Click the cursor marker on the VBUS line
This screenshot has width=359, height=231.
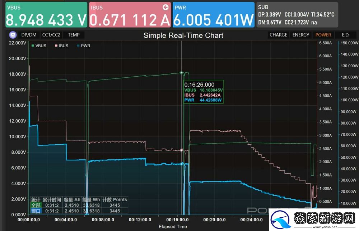(x=182, y=73)
